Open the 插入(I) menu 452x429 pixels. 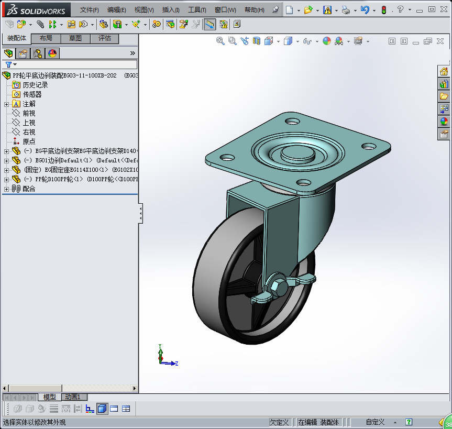point(171,10)
